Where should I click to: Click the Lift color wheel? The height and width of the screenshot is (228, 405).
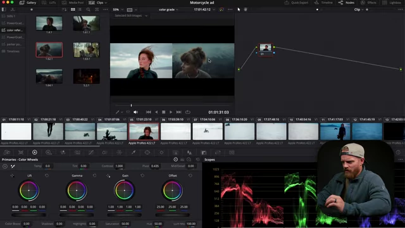pyautogui.click(x=29, y=191)
